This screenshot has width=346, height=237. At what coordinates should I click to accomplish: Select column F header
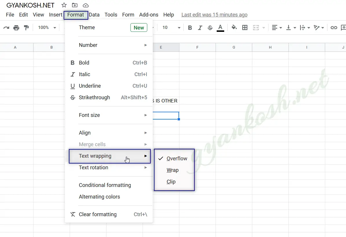tap(197, 47)
